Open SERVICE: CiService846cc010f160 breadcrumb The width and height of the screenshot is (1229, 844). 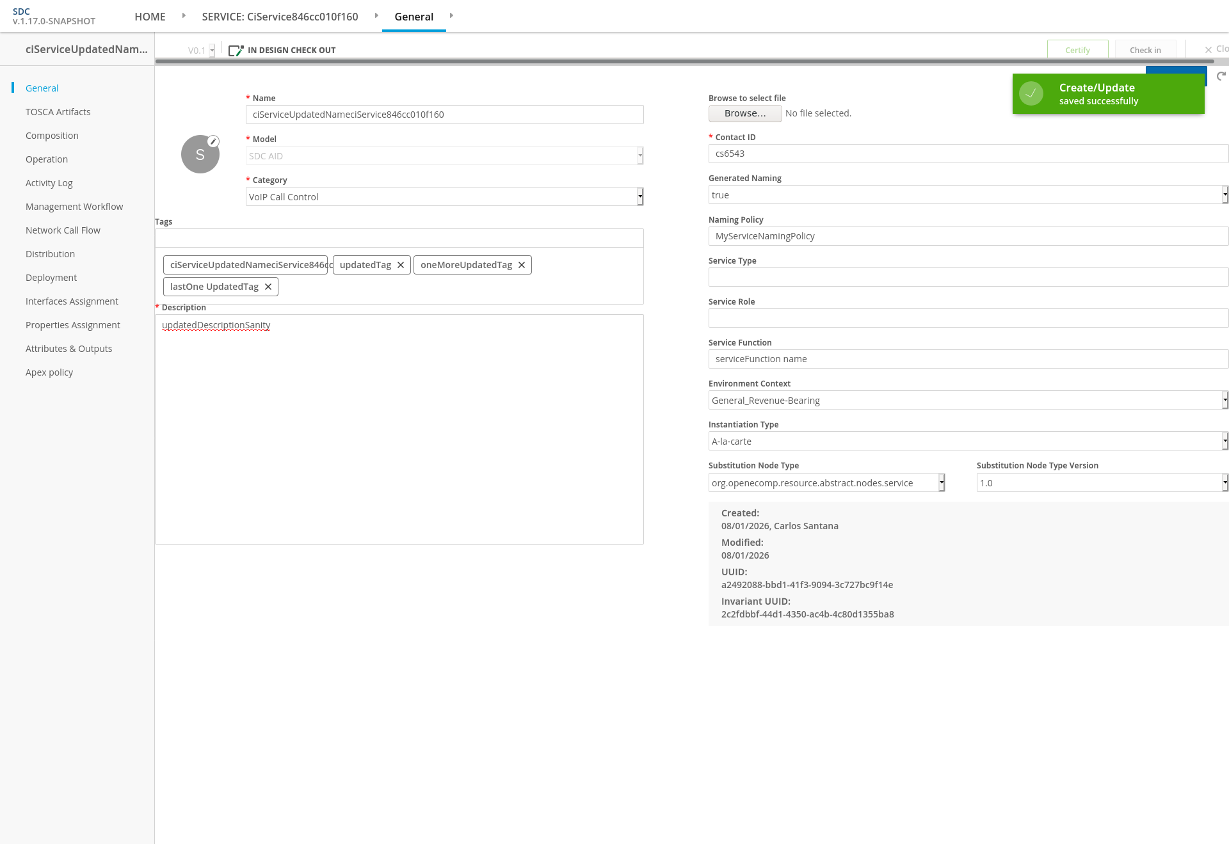point(280,17)
